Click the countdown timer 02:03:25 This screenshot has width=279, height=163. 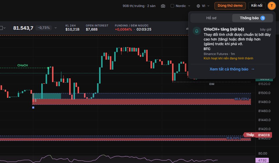click(x=144, y=30)
